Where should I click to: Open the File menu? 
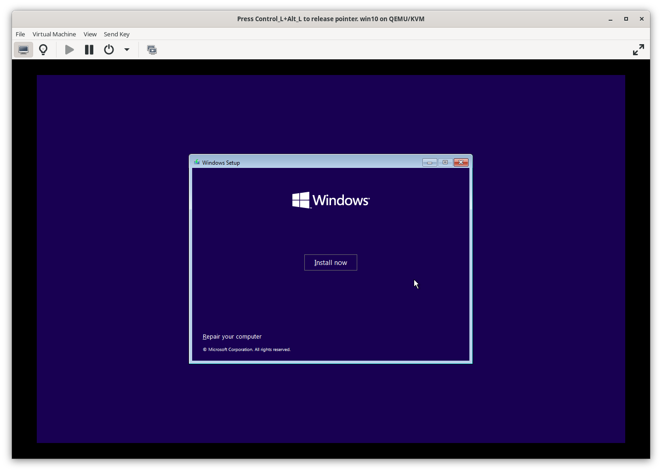click(x=20, y=34)
